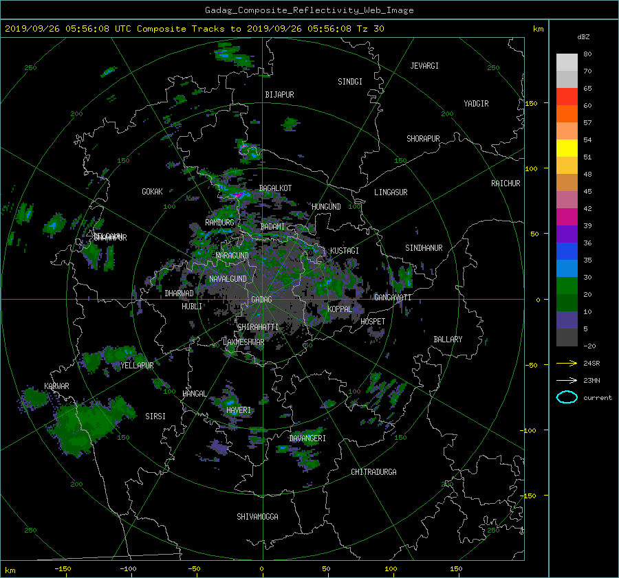619x578 pixels.
Task: Click the BIJAPUR city label
Action: (x=279, y=95)
